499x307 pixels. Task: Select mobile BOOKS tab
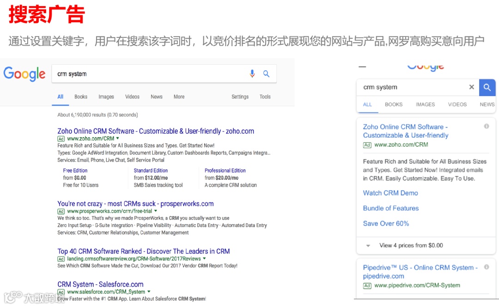tap(394, 104)
